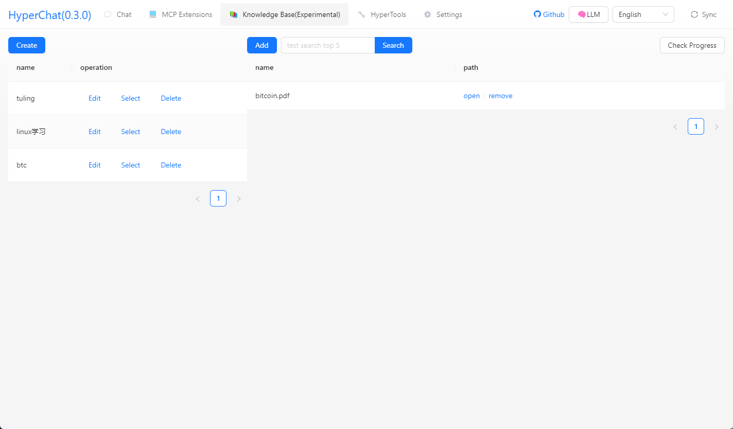
Task: Click the Sync button label
Action: (x=709, y=14)
